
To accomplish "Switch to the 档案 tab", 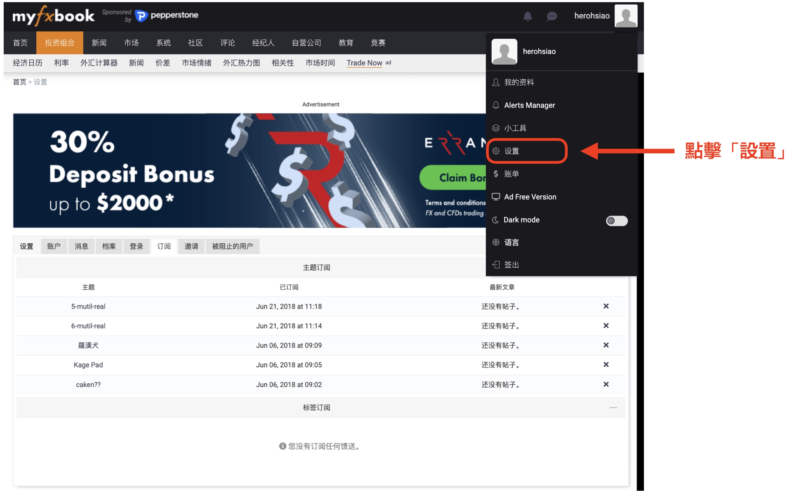I will click(109, 246).
